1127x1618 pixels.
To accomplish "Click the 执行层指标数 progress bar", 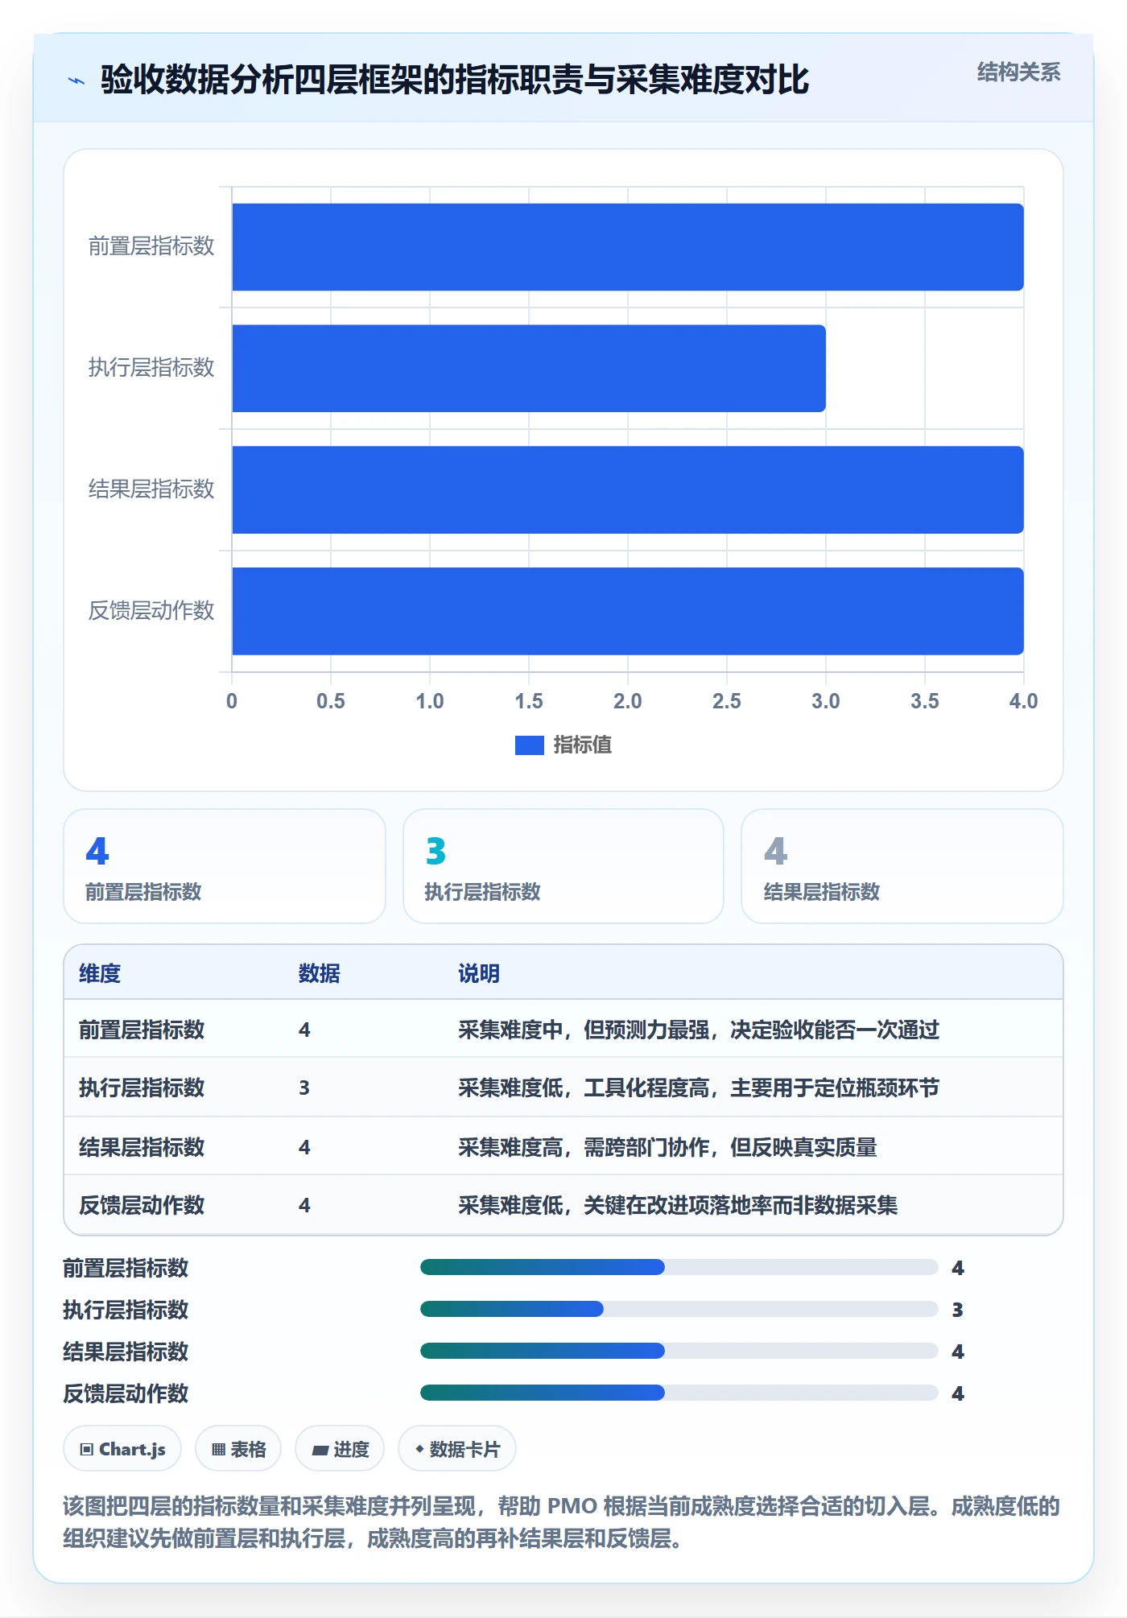I will click(x=679, y=1309).
